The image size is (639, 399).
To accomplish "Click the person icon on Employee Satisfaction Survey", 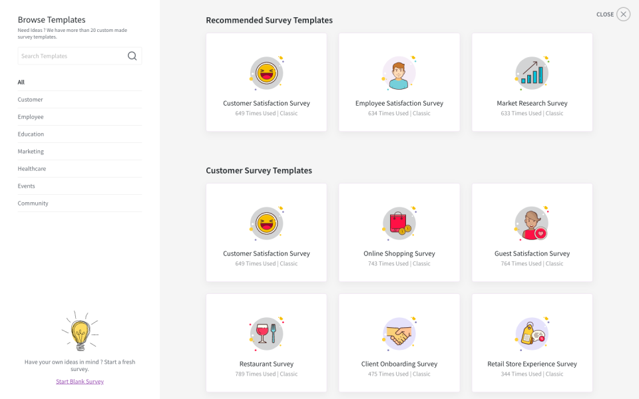I will pos(399,72).
